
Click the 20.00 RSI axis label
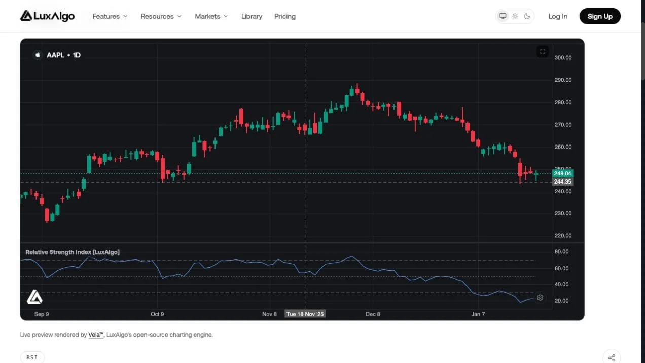(562, 301)
